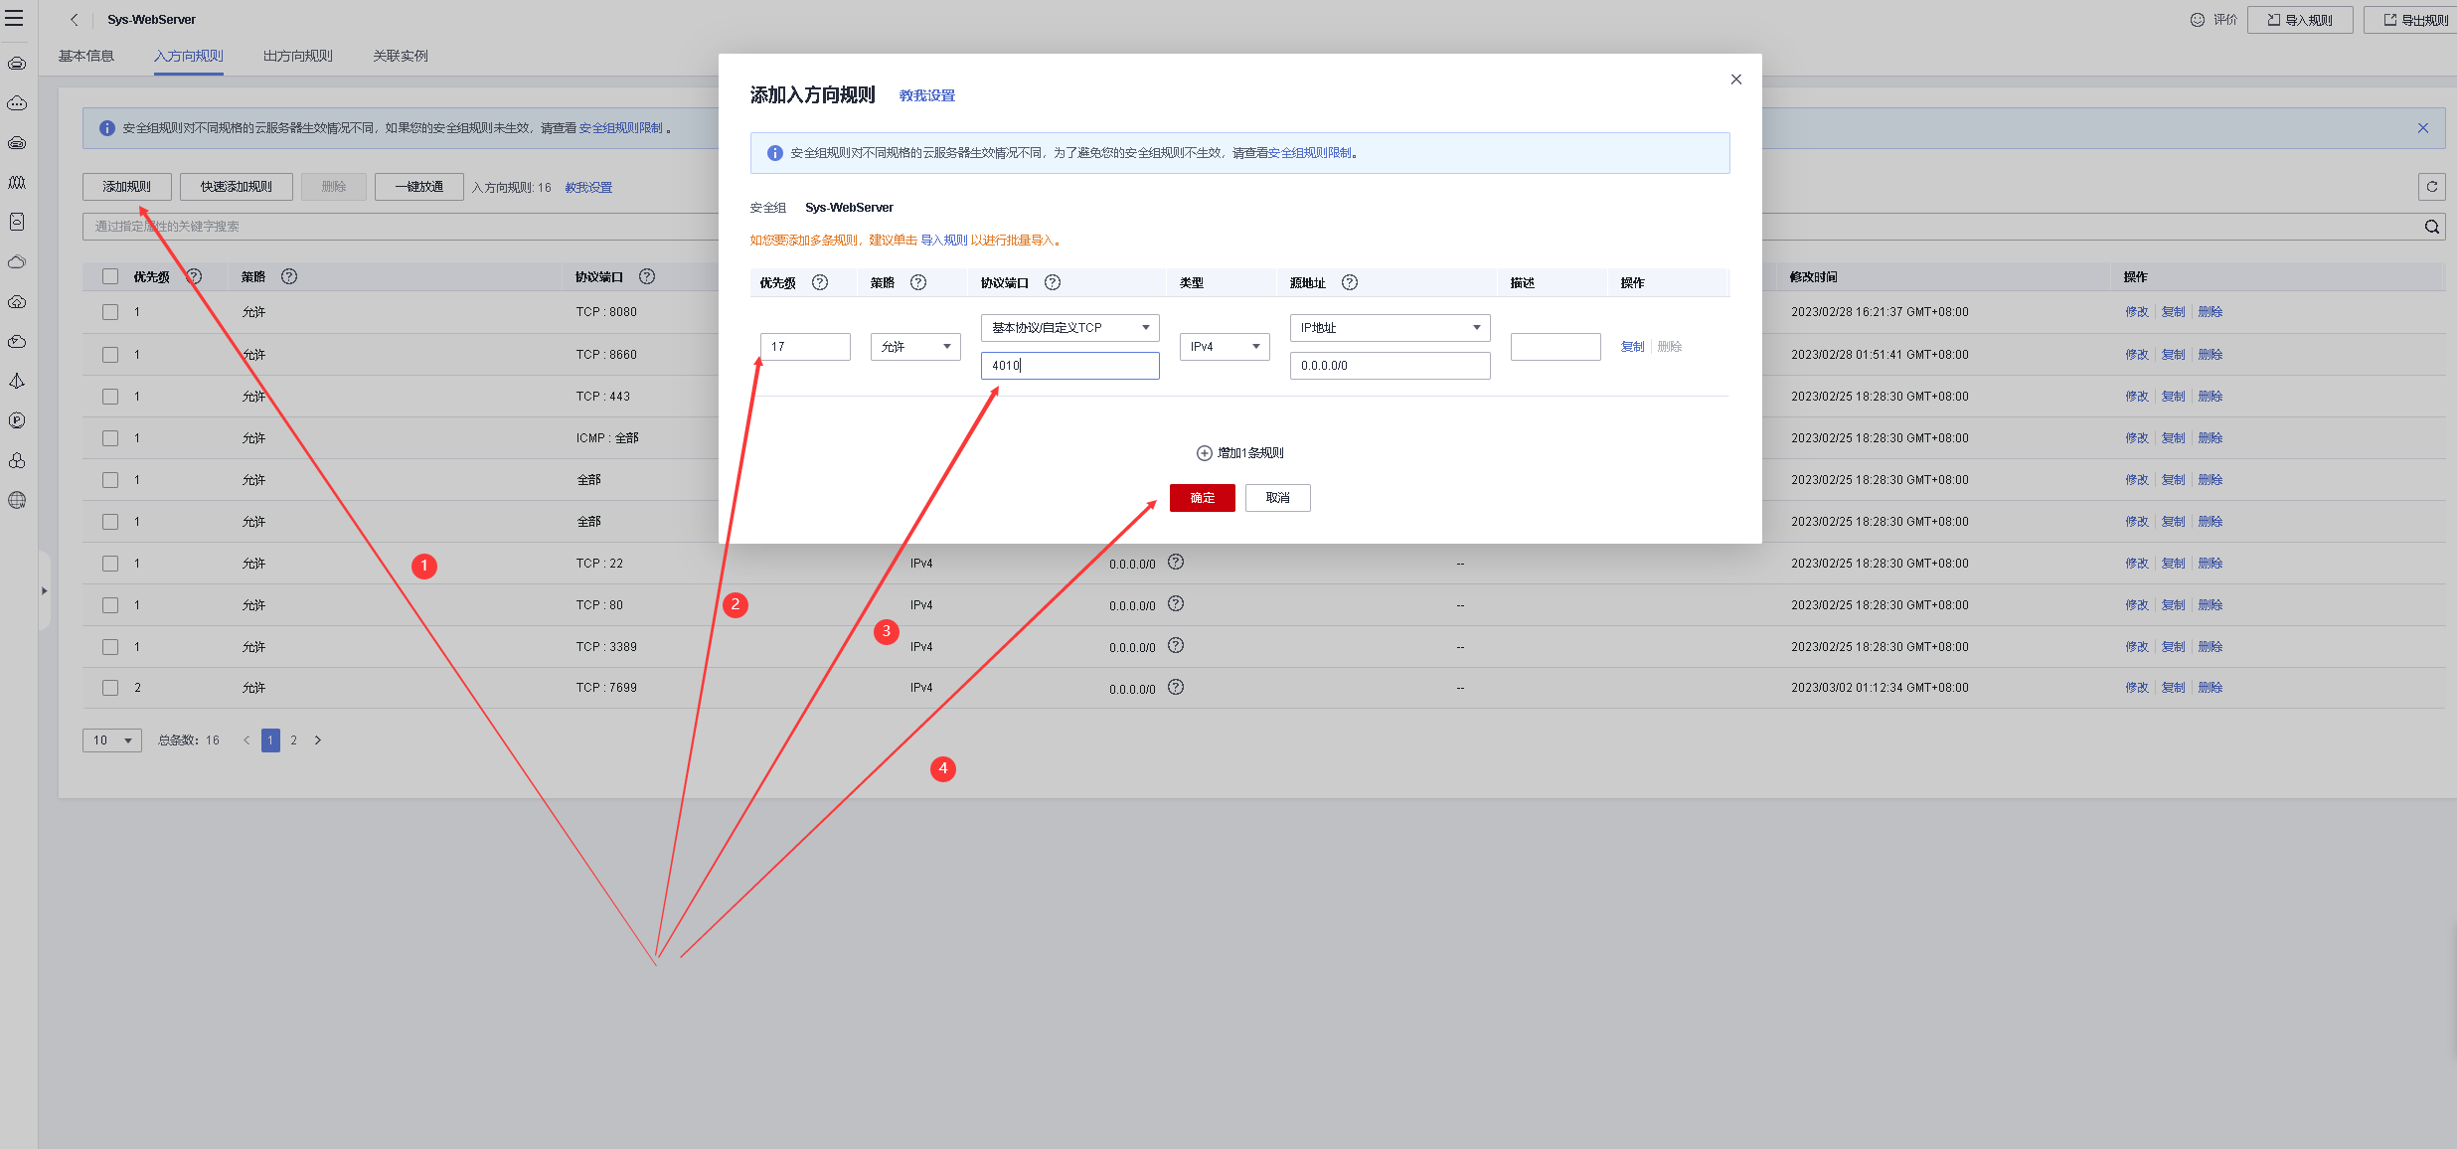Click the port input field containing 4010

click(1069, 366)
